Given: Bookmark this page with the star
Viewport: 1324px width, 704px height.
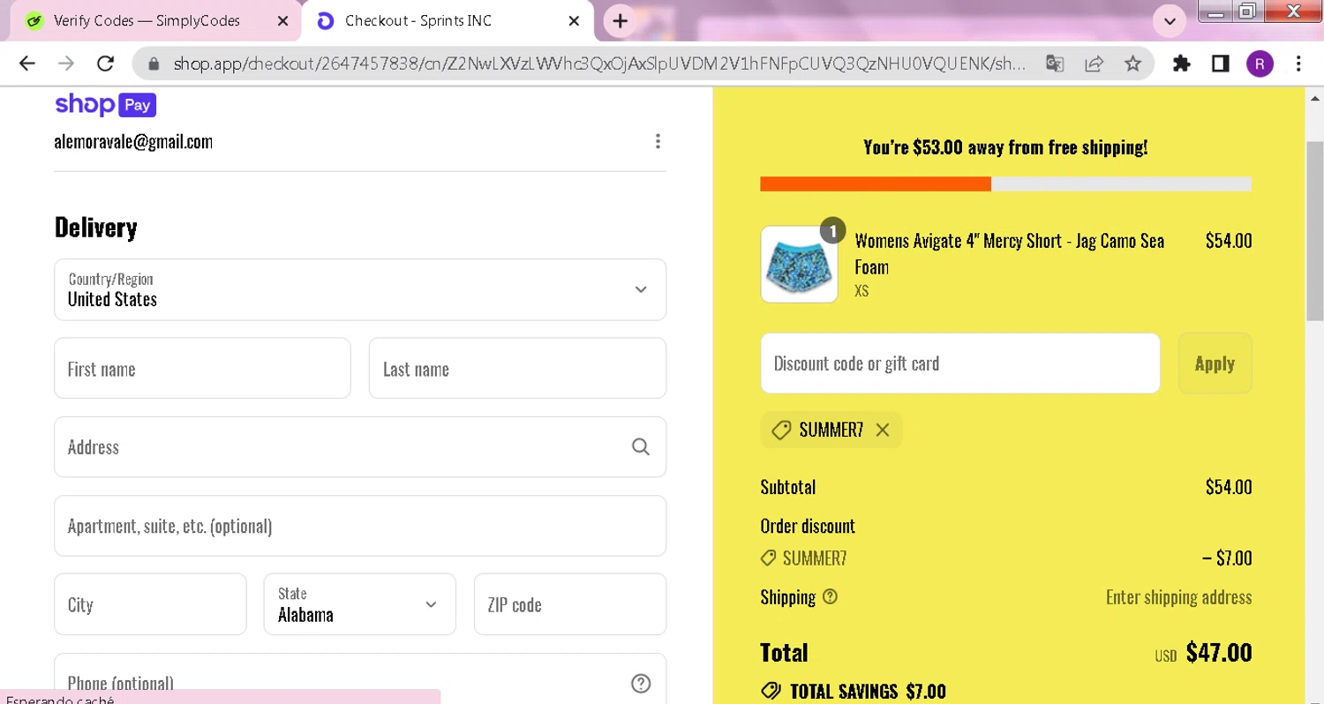Looking at the screenshot, I should [x=1133, y=64].
